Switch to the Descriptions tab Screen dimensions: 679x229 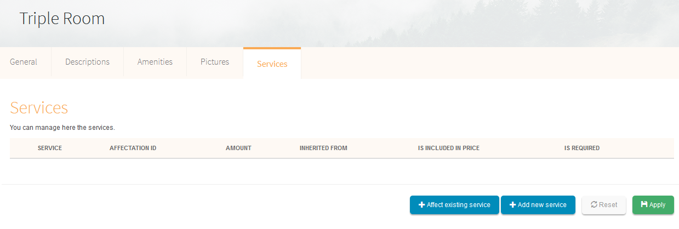[87, 62]
